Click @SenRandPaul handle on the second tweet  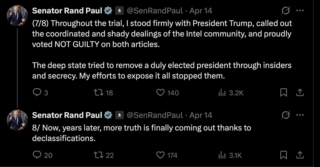[155, 115]
